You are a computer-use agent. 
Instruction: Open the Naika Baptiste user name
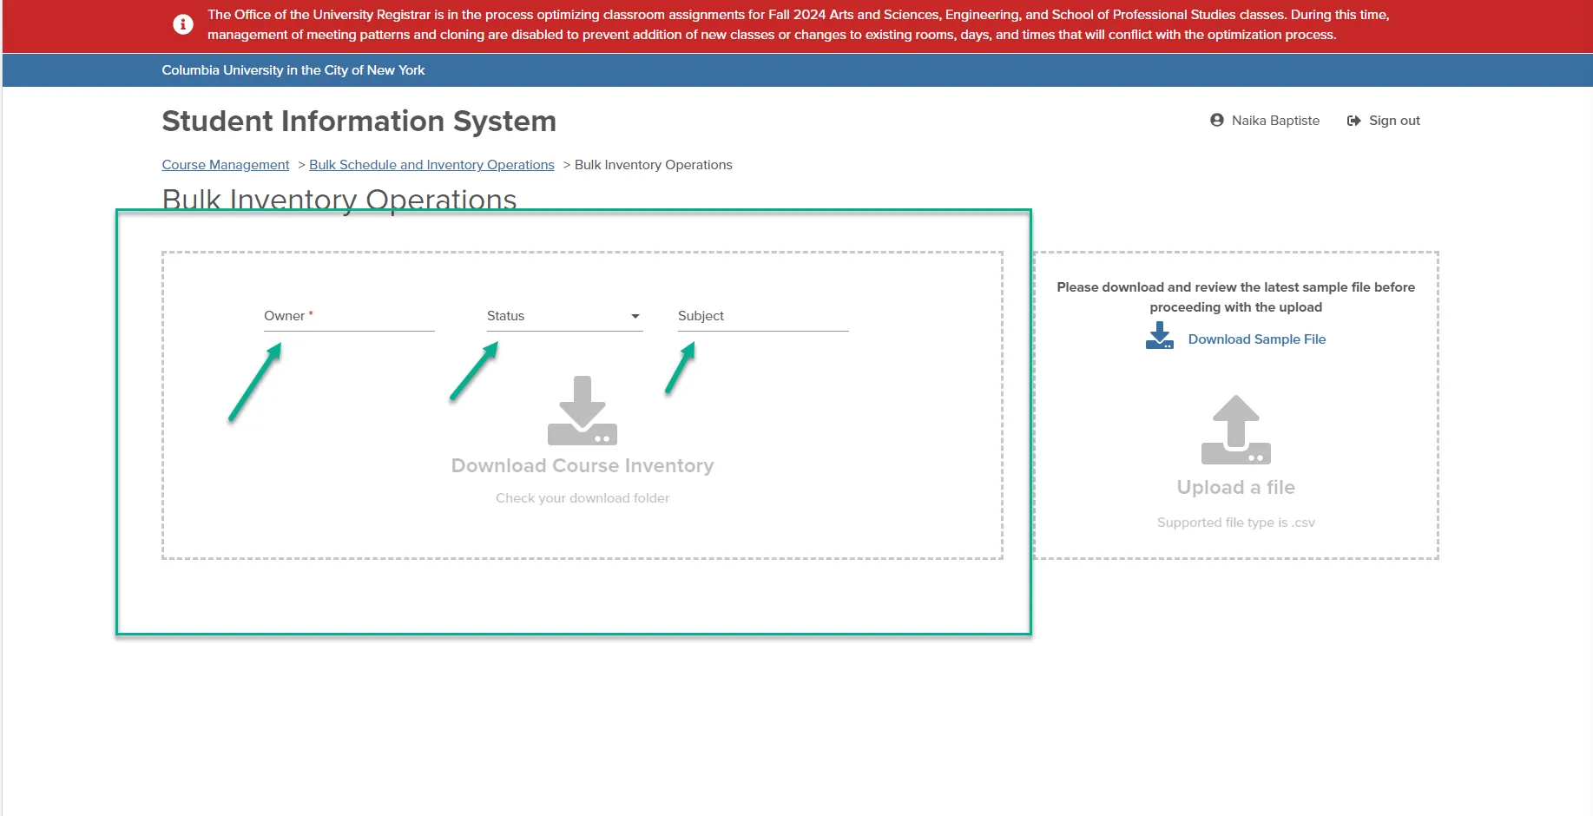click(x=1275, y=121)
